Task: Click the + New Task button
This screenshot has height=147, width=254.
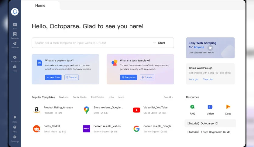Action: coord(53,77)
